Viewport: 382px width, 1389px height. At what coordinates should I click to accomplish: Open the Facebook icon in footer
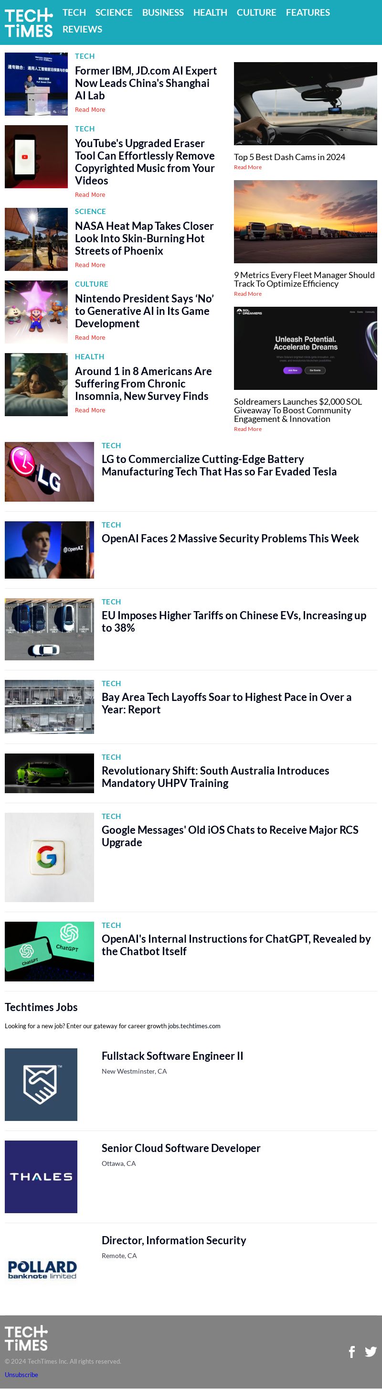[352, 1351]
